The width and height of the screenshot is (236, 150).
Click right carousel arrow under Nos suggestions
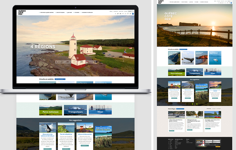197,104
